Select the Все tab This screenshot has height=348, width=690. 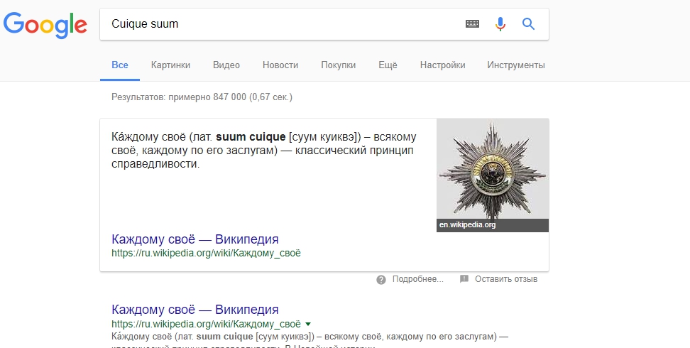point(120,65)
